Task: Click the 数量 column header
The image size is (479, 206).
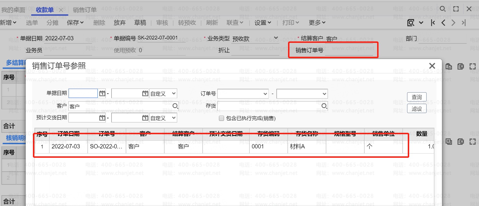Action: (422, 134)
